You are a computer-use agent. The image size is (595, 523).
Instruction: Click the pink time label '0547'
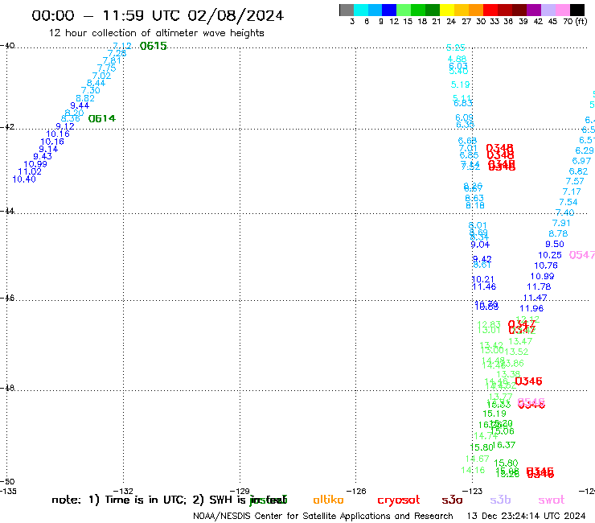click(582, 255)
